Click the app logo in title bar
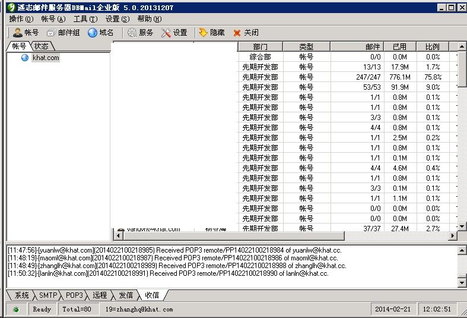Screen dimensions: 467x318 [11, 7]
